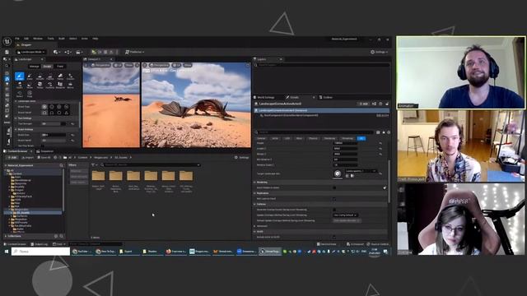Select the Hydro erosion tool
527x296 pixels.
[x=20, y=85]
